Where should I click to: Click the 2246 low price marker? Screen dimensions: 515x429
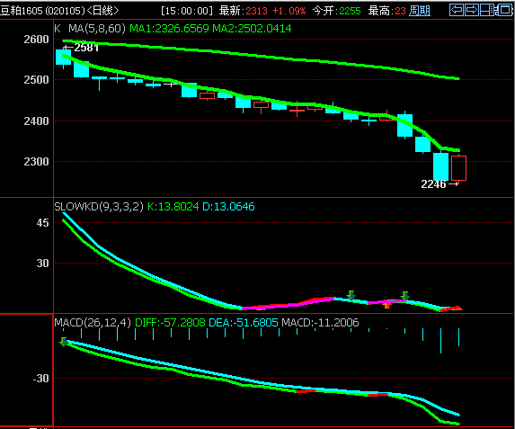click(x=440, y=184)
